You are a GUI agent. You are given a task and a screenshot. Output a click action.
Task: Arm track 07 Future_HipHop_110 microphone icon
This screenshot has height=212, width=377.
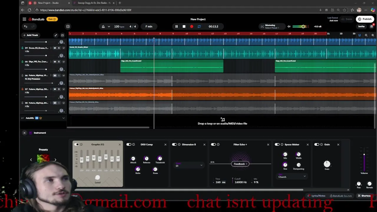22,89
